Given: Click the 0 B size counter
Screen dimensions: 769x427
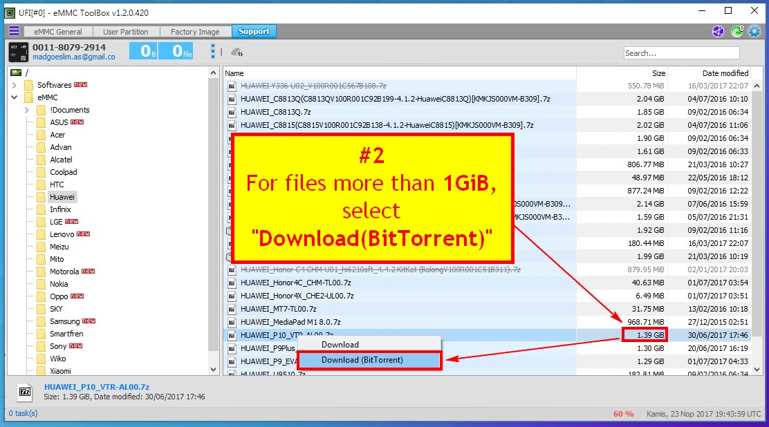Looking at the screenshot, I should (144, 51).
